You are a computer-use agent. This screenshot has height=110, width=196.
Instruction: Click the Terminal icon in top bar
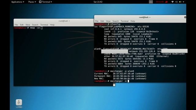point(40,2)
